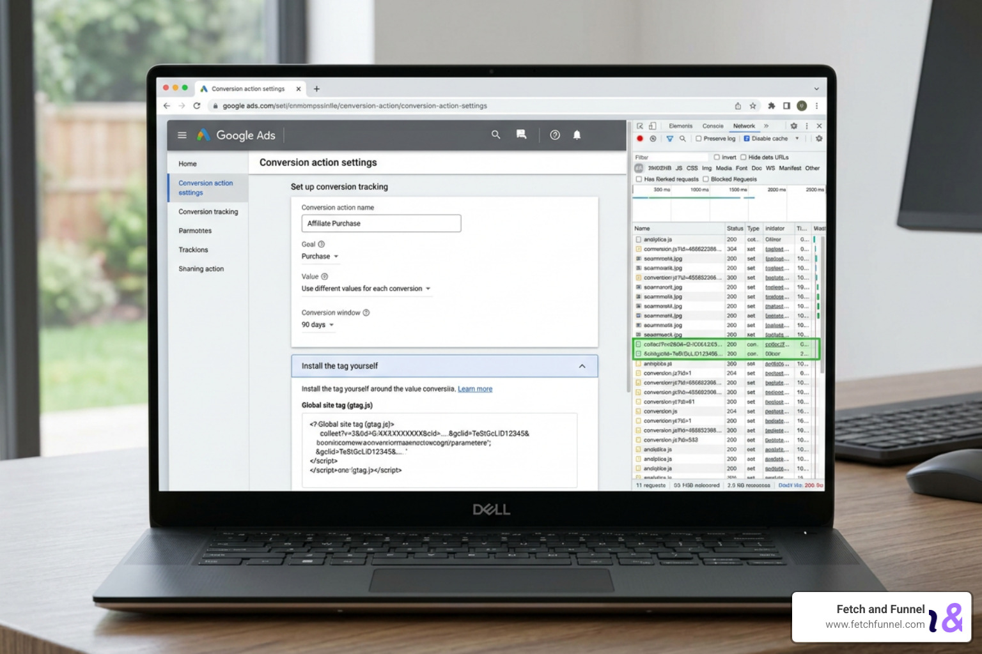
Task: Enable the Preserve log checkbox
Action: coord(699,139)
